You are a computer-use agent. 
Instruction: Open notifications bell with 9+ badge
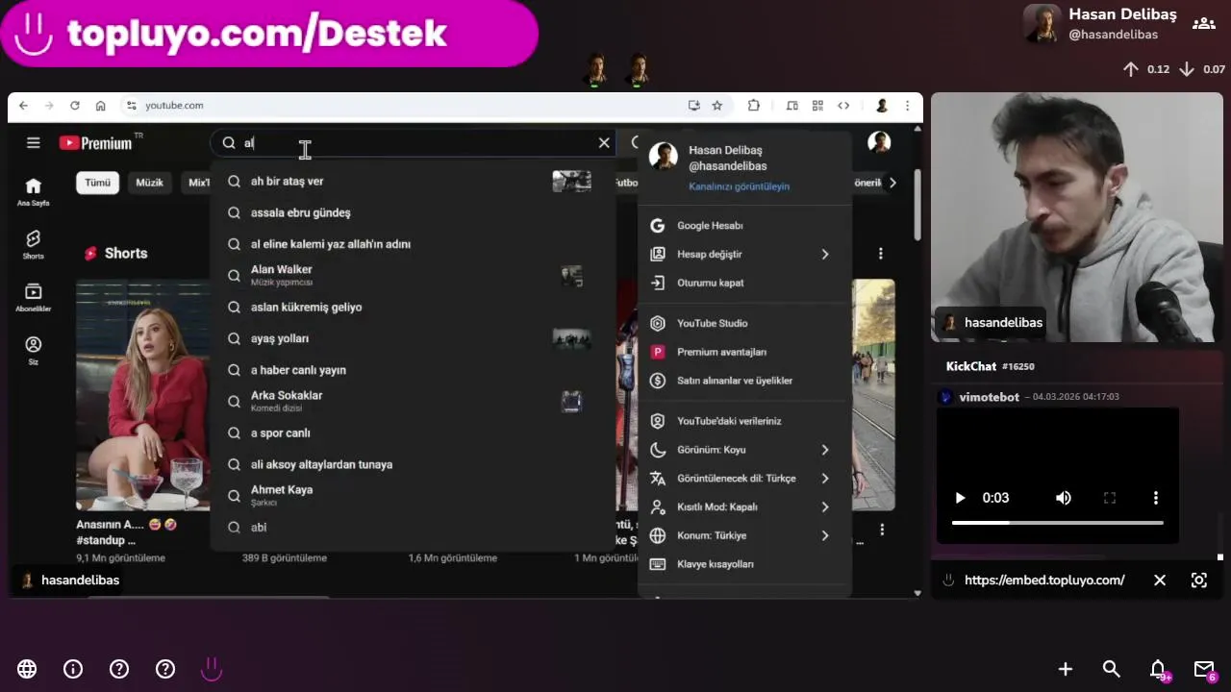click(x=1159, y=670)
